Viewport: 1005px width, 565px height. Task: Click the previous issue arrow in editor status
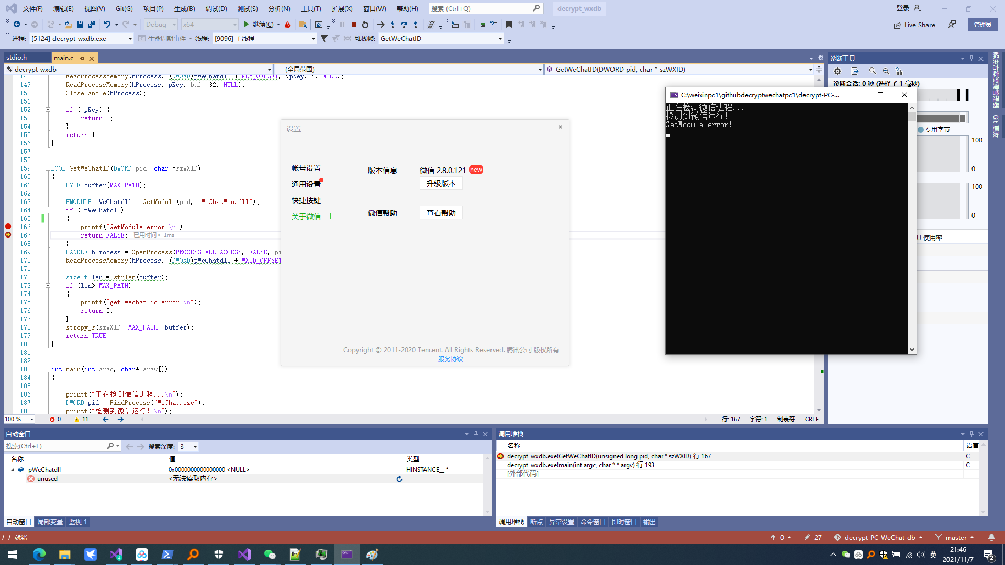click(106, 420)
